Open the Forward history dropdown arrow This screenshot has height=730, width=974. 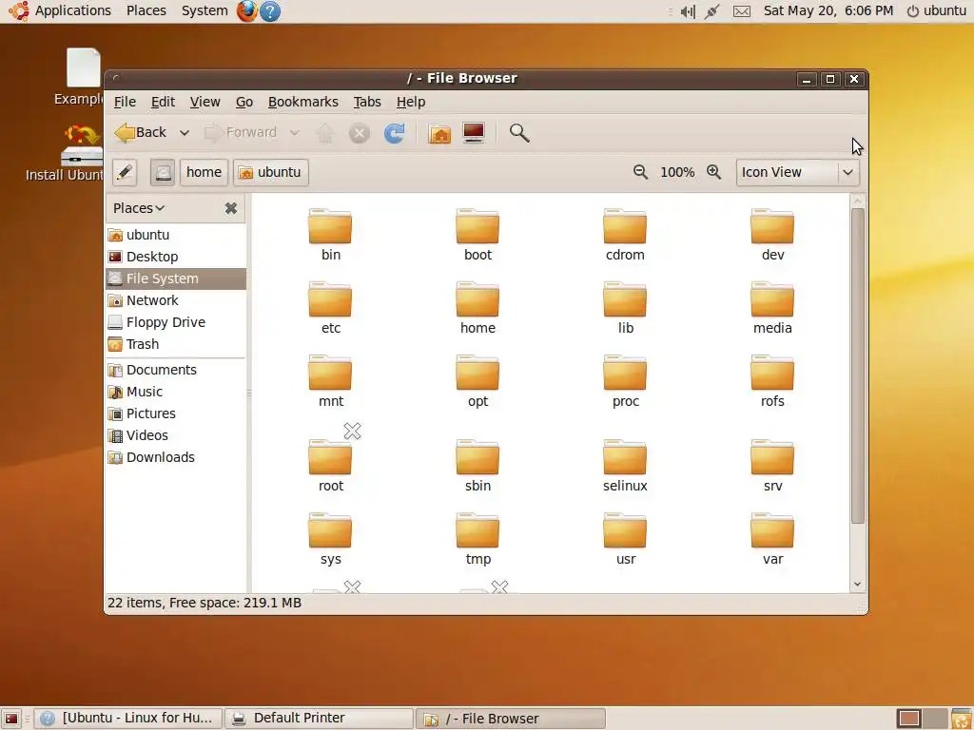[x=295, y=133]
